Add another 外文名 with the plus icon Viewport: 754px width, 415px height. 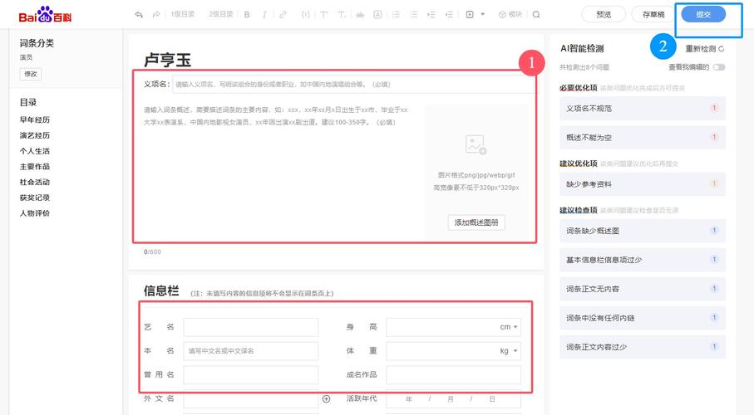[326, 398]
